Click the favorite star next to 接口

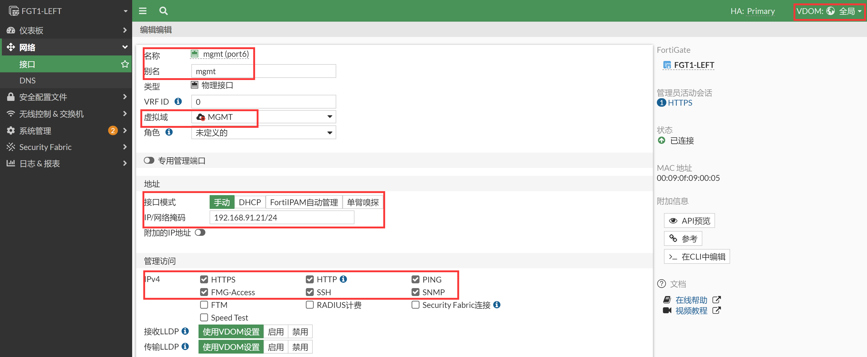[125, 64]
